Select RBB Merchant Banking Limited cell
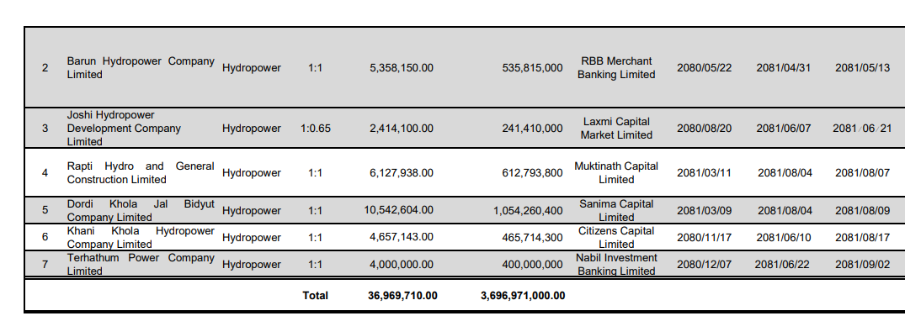905x316 pixels. tap(616, 67)
